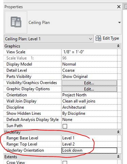The height and width of the screenshot is (164, 127).
Task: Select the Detail Level value Coarse
Action: tap(68, 70)
